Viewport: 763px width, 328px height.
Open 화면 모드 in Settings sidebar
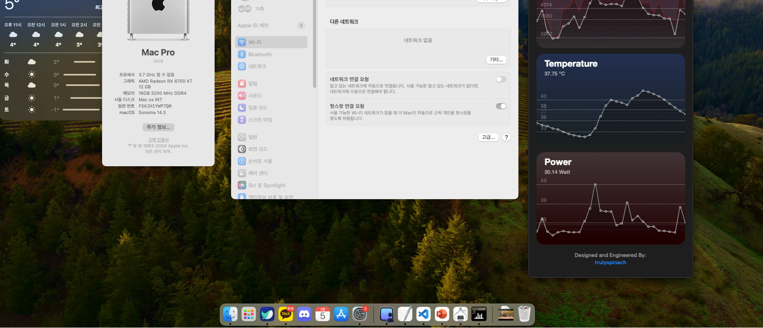point(271,149)
